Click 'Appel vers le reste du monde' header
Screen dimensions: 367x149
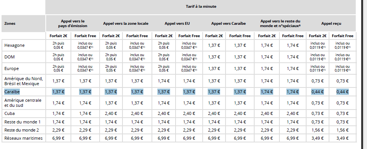click(x=280, y=23)
